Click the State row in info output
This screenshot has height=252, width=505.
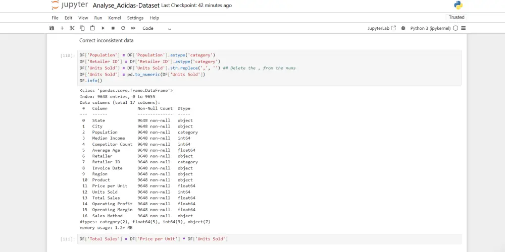click(137, 120)
